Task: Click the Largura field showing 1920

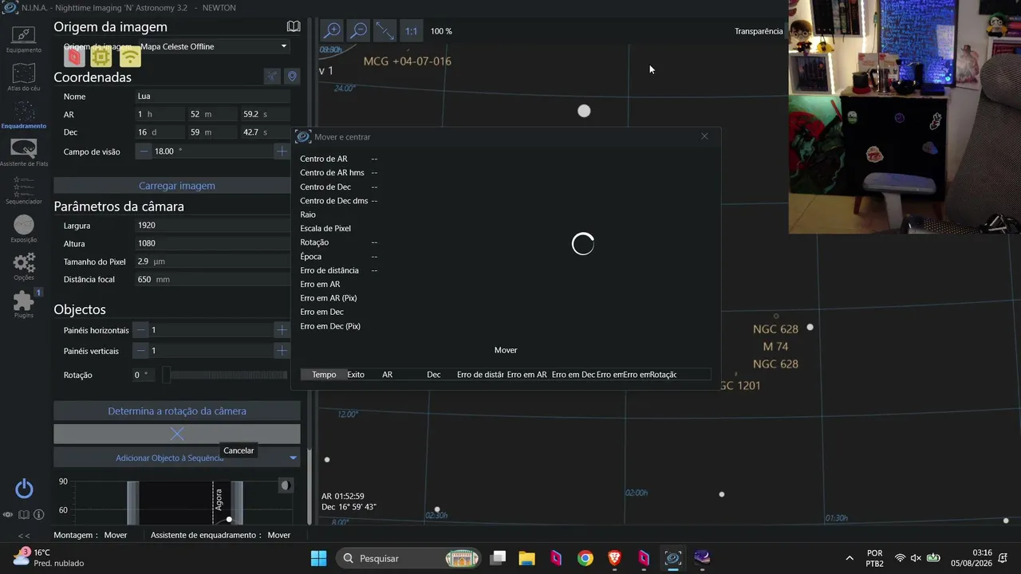Action: click(x=212, y=226)
